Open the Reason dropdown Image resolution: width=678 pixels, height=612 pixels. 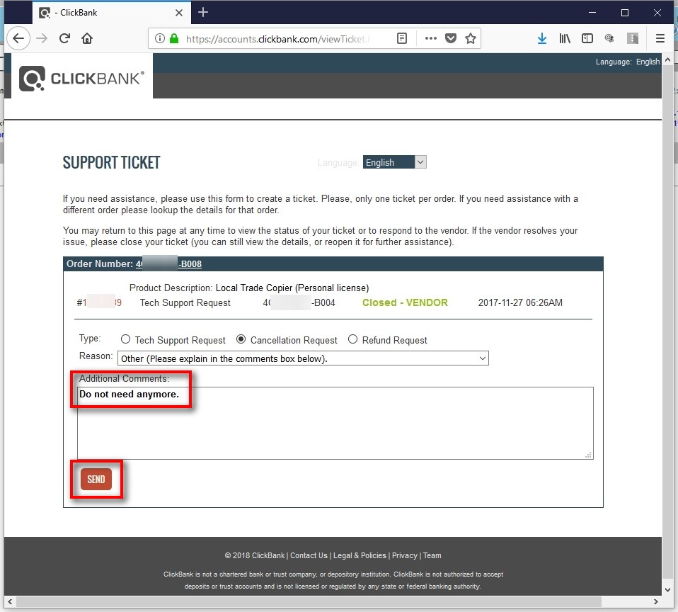coord(303,358)
